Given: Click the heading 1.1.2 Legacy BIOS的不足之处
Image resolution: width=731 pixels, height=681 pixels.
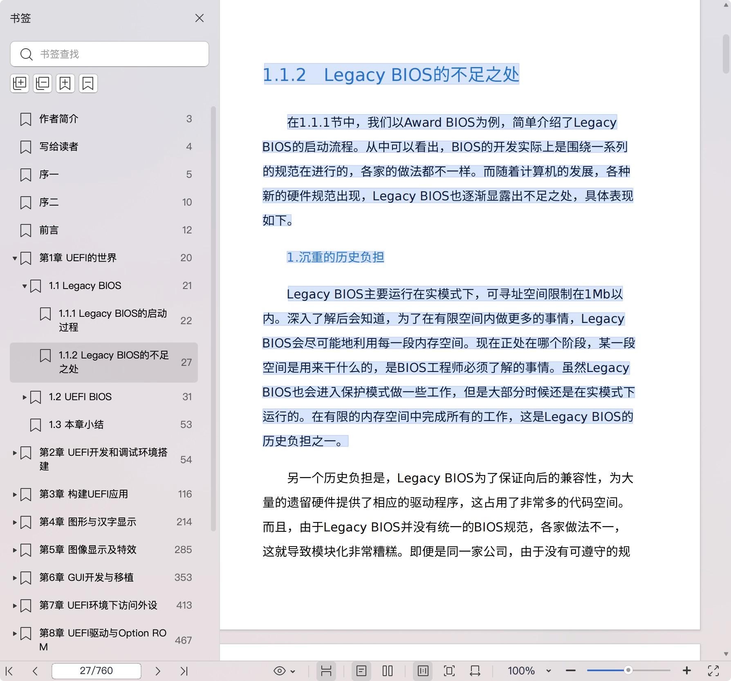Looking at the screenshot, I should coord(391,74).
